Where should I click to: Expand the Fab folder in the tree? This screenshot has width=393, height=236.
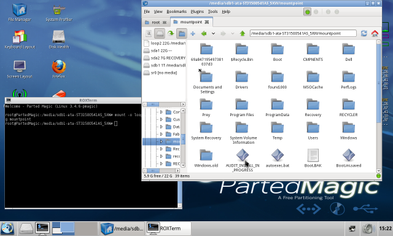click(161, 134)
